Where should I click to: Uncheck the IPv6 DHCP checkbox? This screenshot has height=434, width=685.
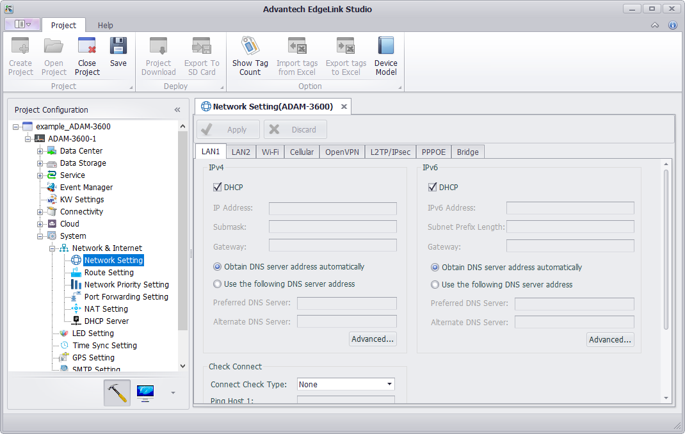(432, 188)
